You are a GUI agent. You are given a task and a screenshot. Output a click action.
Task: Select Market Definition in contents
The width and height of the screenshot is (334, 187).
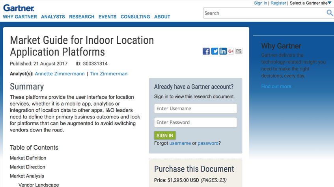[28, 158]
